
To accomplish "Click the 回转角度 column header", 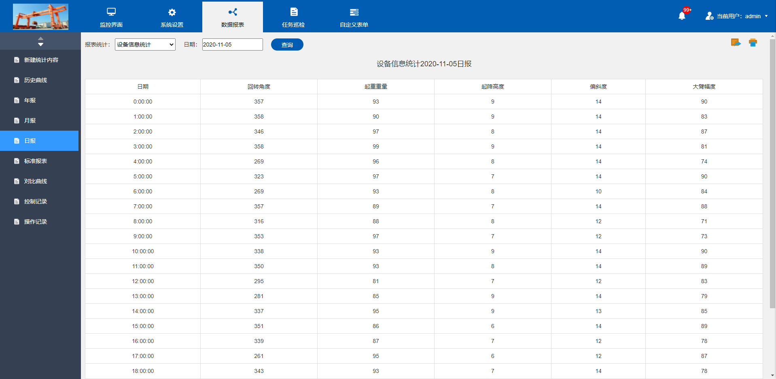I will [259, 87].
